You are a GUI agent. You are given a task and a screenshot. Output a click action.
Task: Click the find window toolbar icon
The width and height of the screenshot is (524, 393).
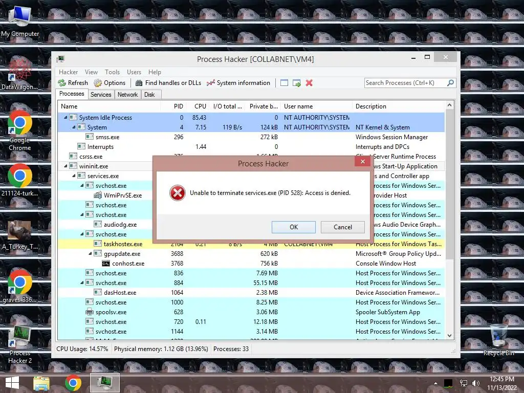(x=284, y=83)
